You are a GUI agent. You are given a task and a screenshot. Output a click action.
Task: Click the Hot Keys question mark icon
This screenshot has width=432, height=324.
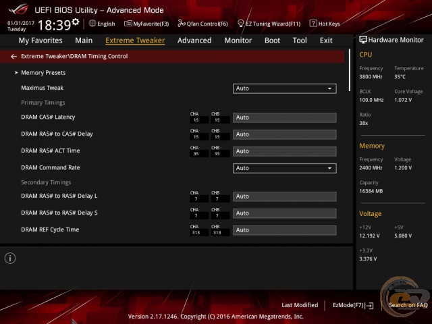313,24
